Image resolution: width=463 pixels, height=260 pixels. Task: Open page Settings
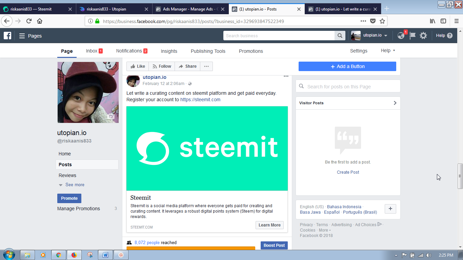tap(359, 51)
